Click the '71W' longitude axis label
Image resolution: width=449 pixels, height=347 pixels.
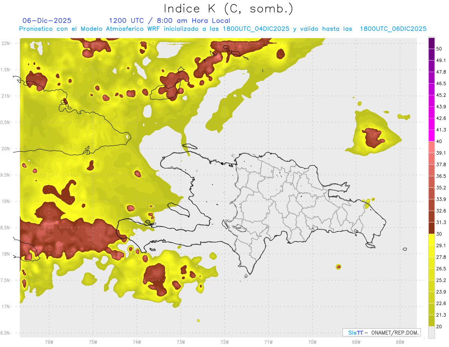coord(268,342)
